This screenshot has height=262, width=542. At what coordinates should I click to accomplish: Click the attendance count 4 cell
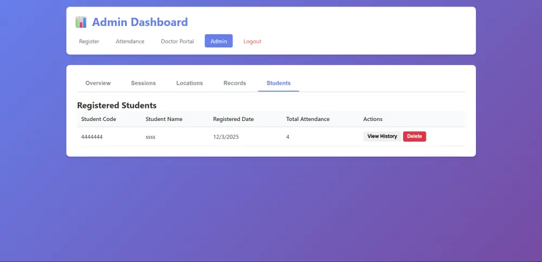click(x=288, y=137)
